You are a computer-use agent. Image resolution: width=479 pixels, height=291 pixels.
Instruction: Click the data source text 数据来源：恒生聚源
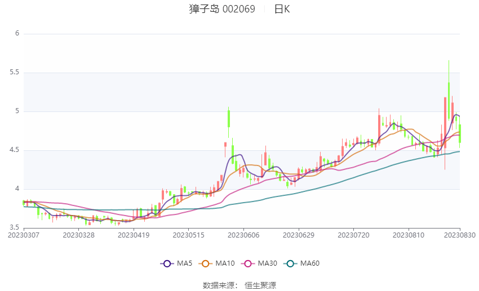click(239, 285)
